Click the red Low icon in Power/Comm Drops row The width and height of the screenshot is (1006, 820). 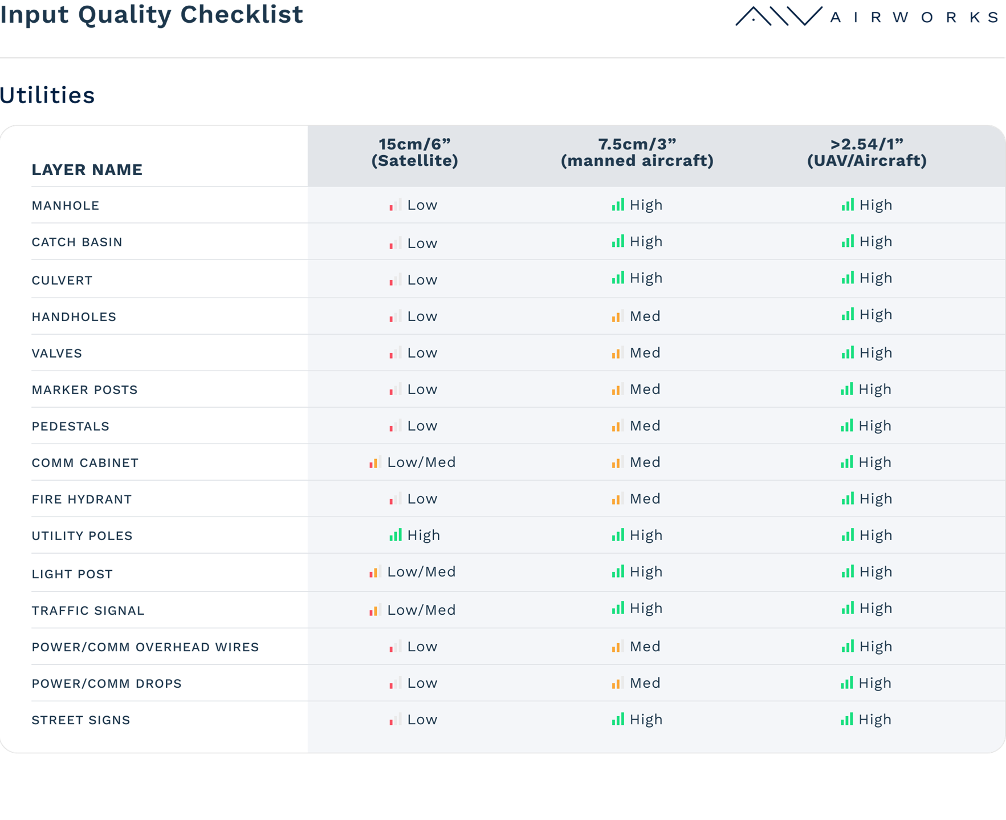[395, 683]
